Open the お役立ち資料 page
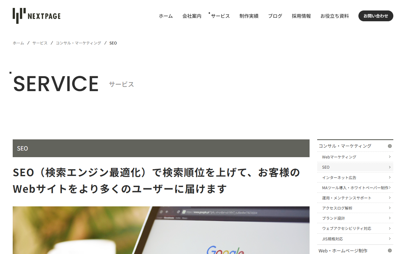The width and height of the screenshot is (406, 254). pos(334,16)
